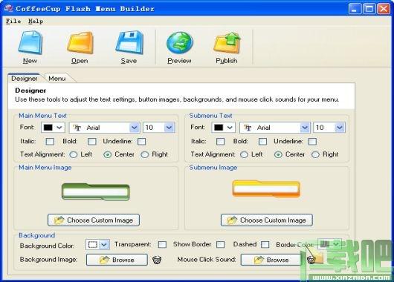
Task: Open Submenu Text font color dropdown
Action: click(x=223, y=128)
